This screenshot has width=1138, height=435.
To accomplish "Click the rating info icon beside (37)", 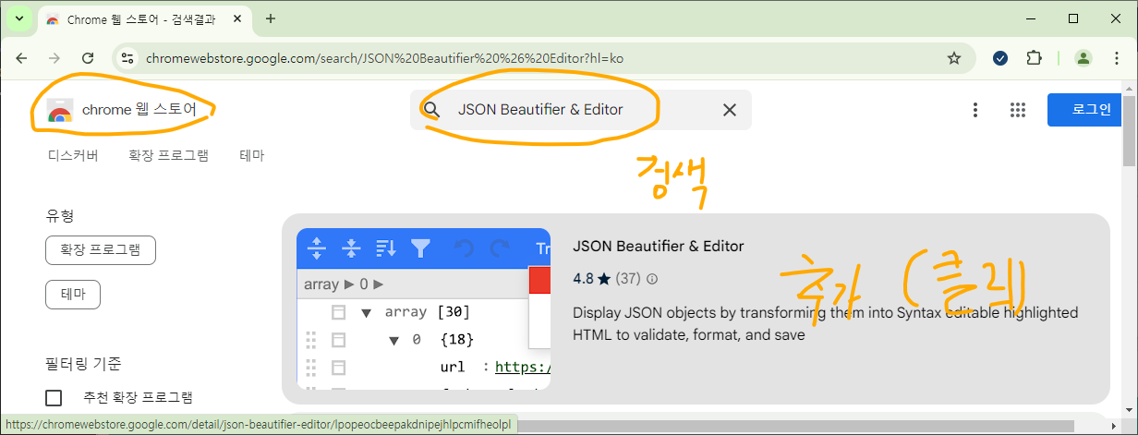I will (x=652, y=278).
